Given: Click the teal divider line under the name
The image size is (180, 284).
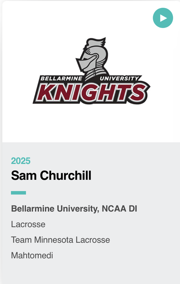Looking at the screenshot, I should (18, 193).
